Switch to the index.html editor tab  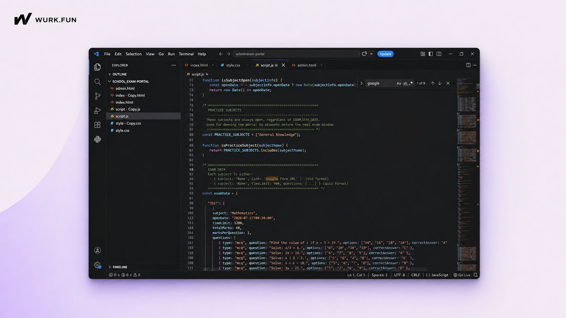(x=199, y=65)
